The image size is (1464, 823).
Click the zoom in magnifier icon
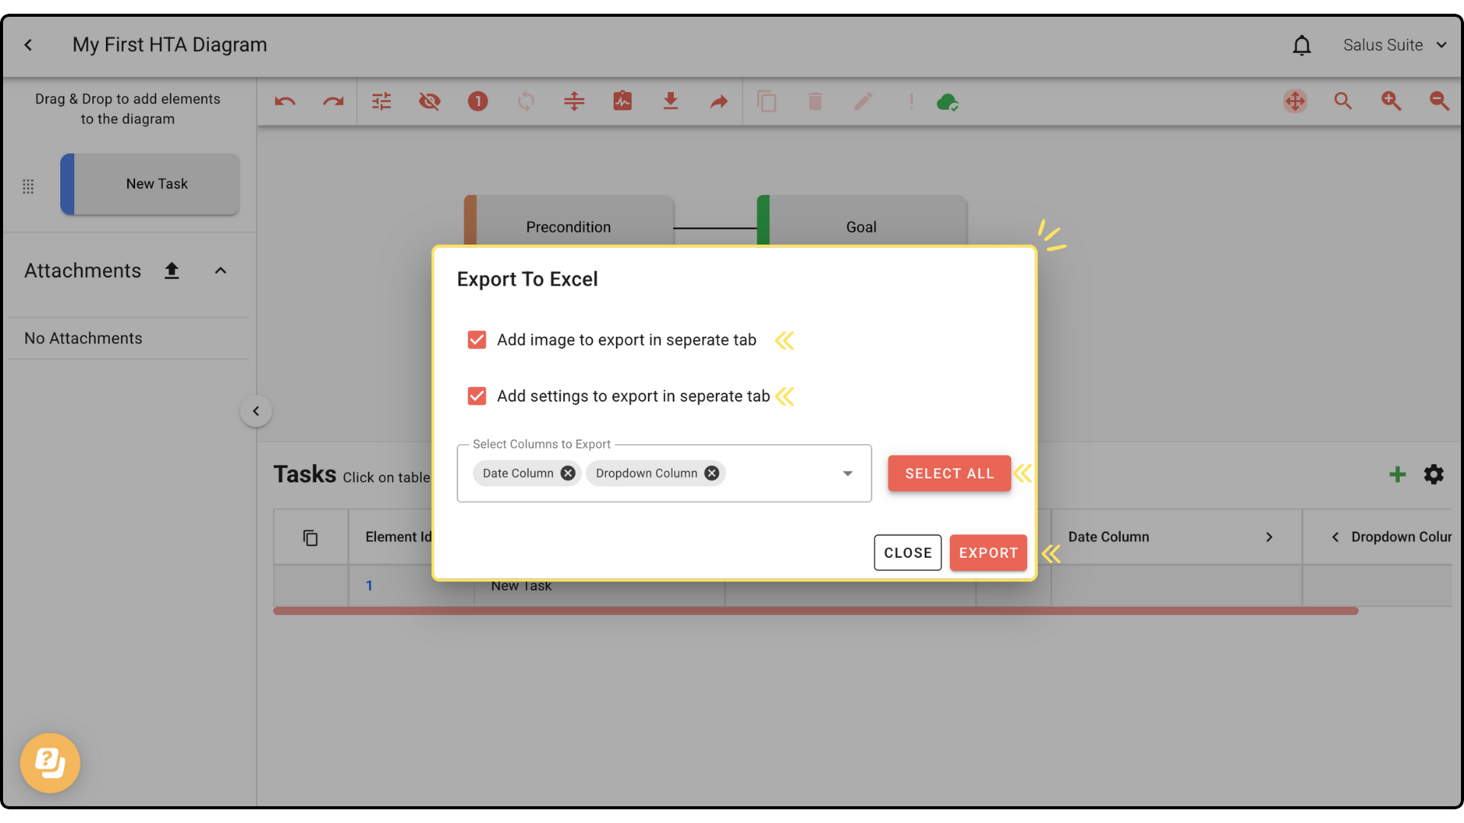click(1391, 101)
